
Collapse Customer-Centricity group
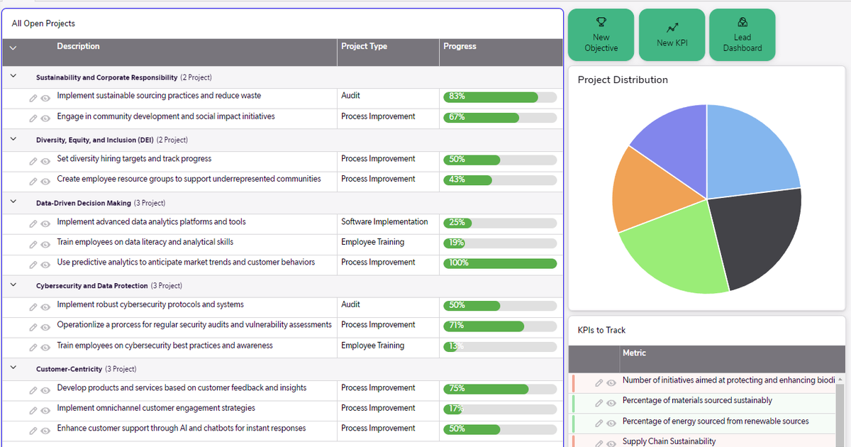[13, 368]
